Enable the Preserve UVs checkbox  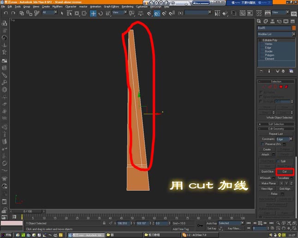click(262, 144)
